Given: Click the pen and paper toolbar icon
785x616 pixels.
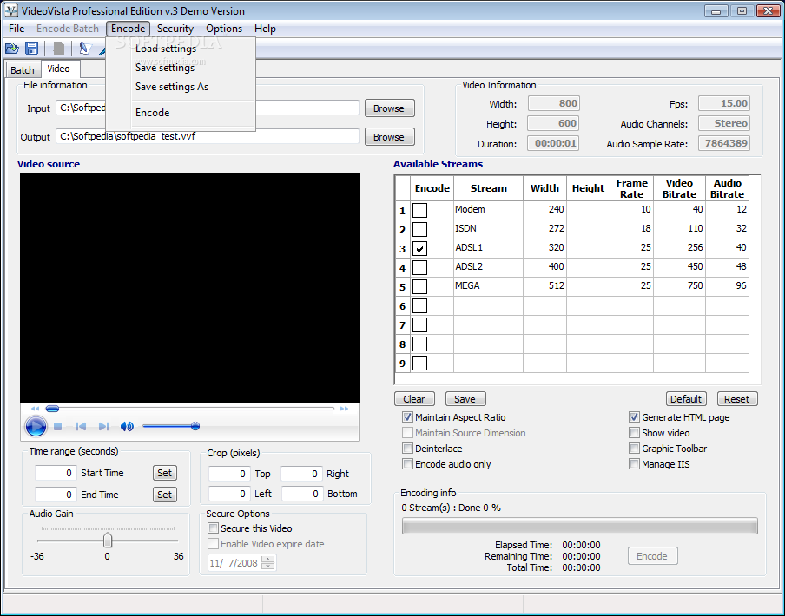Looking at the screenshot, I should 84,48.
